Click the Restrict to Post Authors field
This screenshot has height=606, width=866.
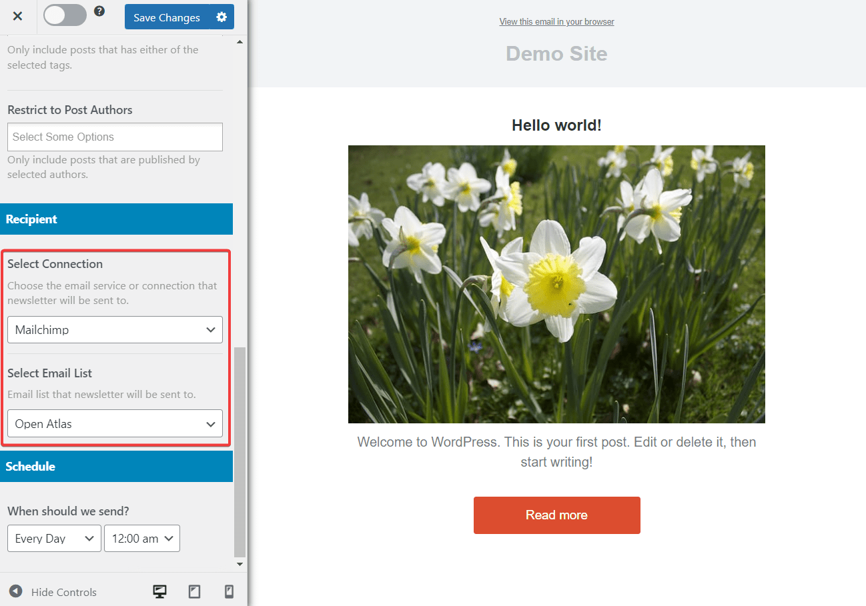[x=114, y=137]
